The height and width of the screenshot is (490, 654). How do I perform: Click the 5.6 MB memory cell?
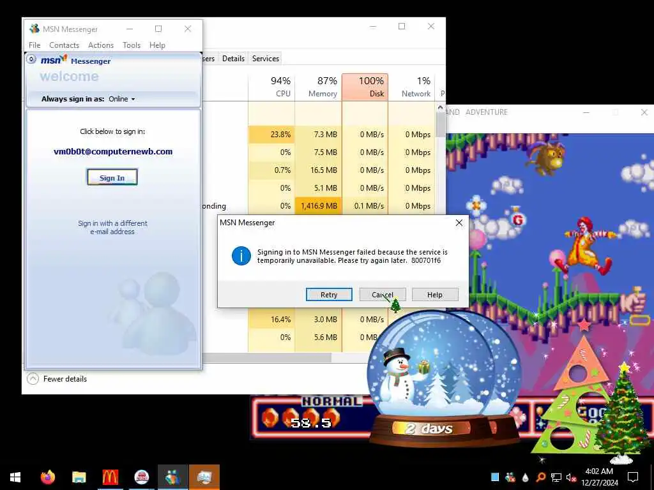pyautogui.click(x=318, y=337)
